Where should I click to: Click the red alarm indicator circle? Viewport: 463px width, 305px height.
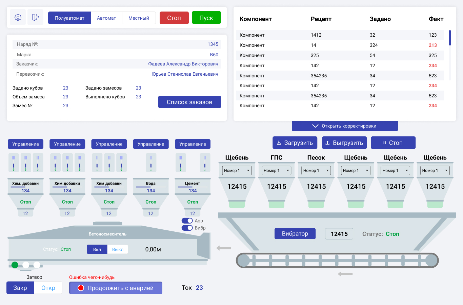point(81,288)
